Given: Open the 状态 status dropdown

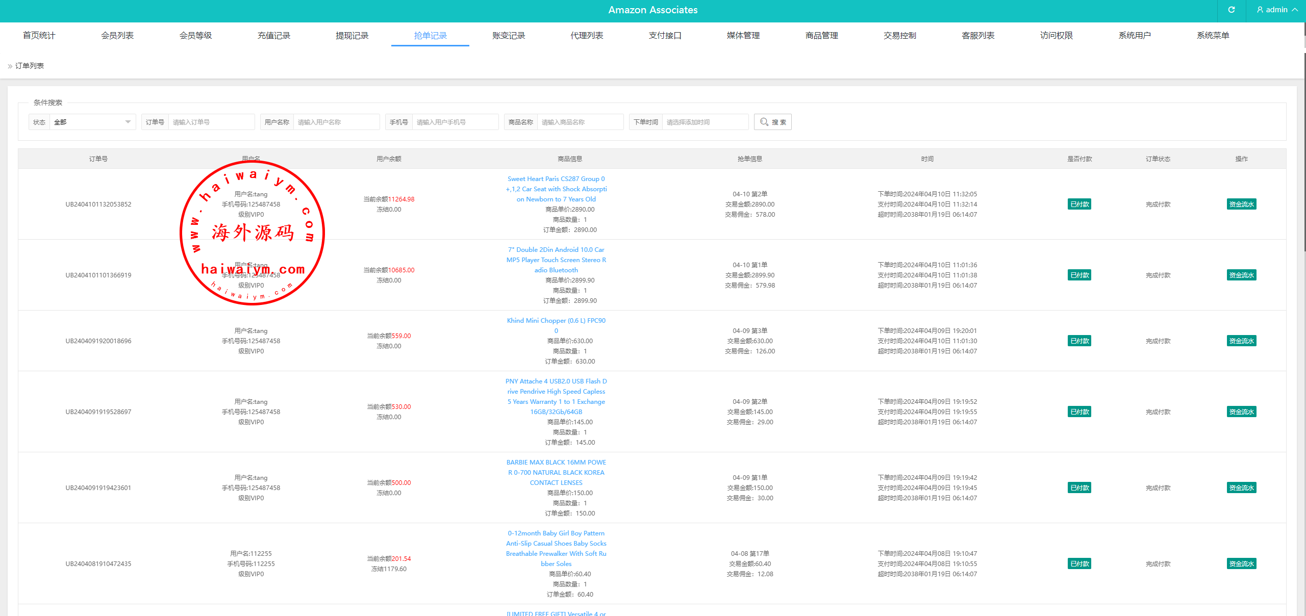Looking at the screenshot, I should [92, 122].
